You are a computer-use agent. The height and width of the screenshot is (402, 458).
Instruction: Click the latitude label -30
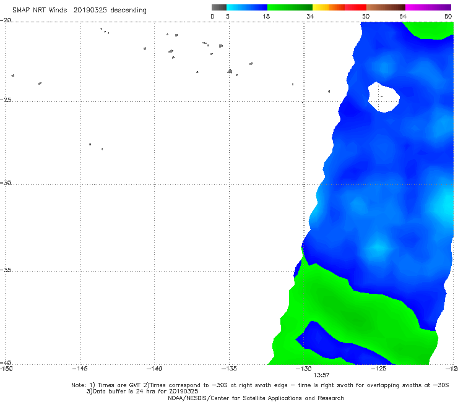click(x=6, y=182)
